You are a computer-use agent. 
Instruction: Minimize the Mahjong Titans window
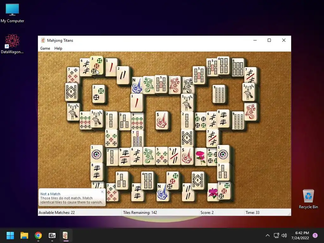[255, 40]
